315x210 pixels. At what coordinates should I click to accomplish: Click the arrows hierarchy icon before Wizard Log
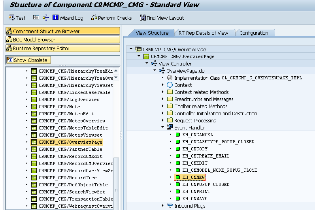point(46,18)
